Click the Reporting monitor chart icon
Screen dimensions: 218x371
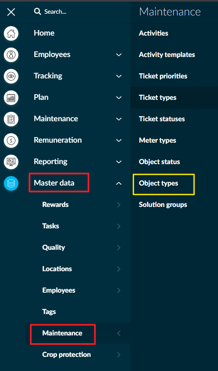click(x=11, y=162)
